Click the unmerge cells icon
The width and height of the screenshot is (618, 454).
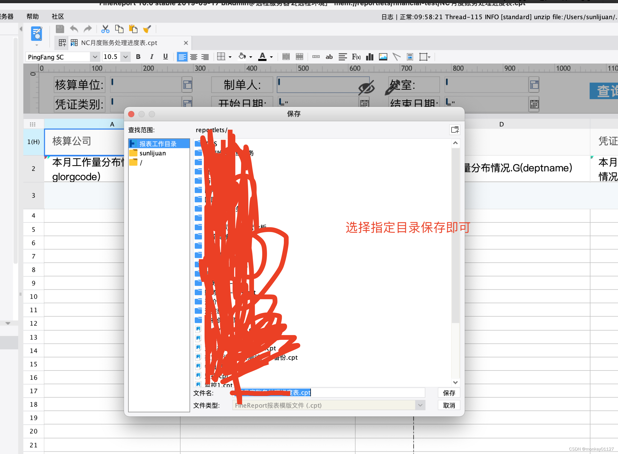coord(299,57)
